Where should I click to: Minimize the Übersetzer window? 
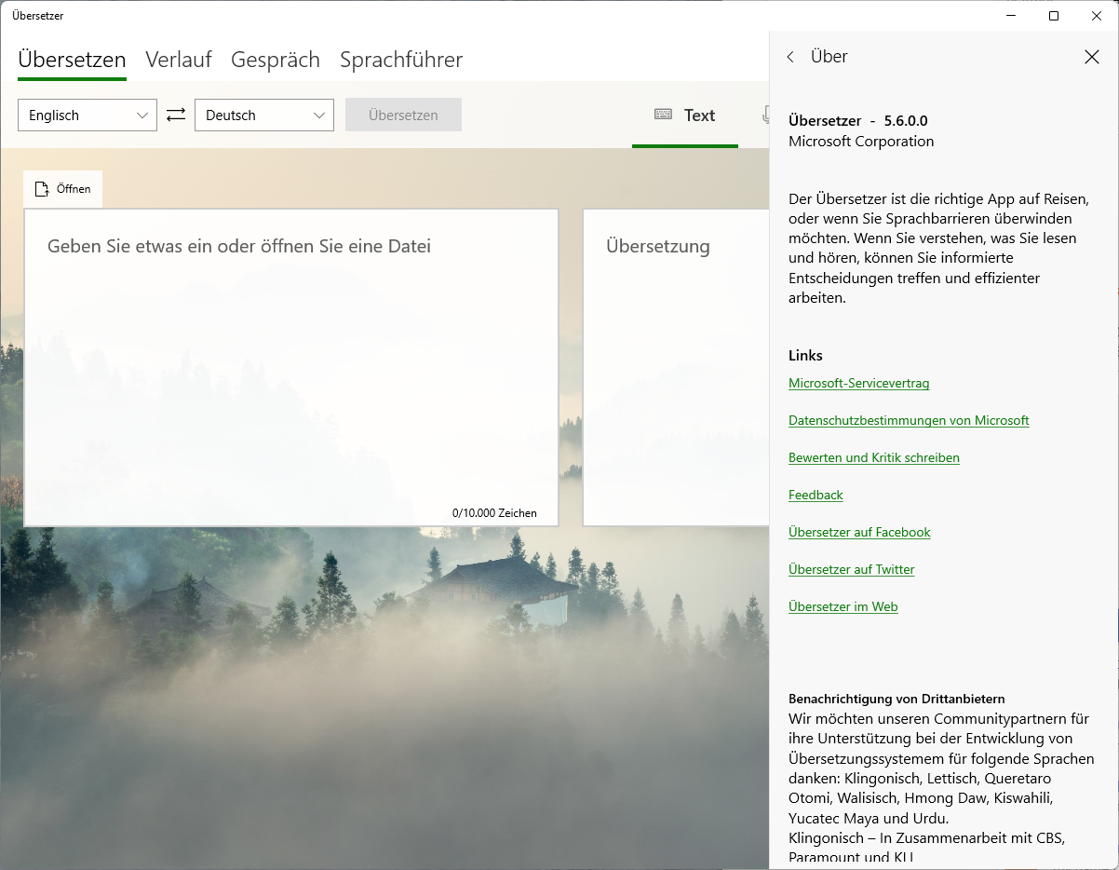[1011, 16]
